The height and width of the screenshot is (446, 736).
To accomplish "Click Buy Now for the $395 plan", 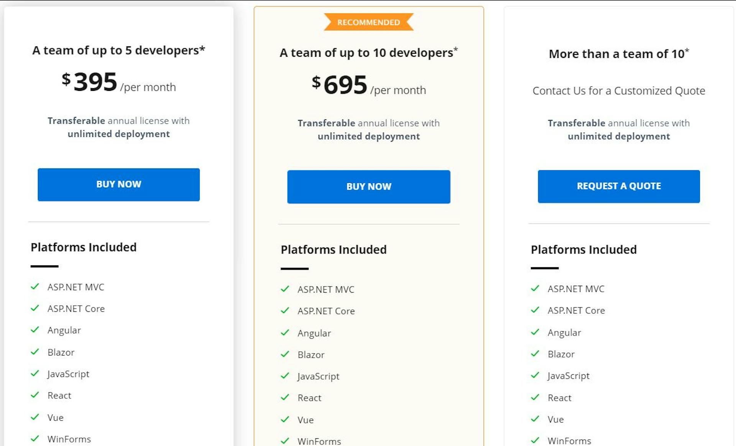I will pos(118,184).
